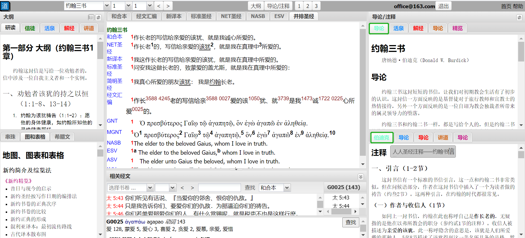Screen dimensions: 525x238
Task: Open the 昔日与现今的启示 link
Action: tap(31, 189)
